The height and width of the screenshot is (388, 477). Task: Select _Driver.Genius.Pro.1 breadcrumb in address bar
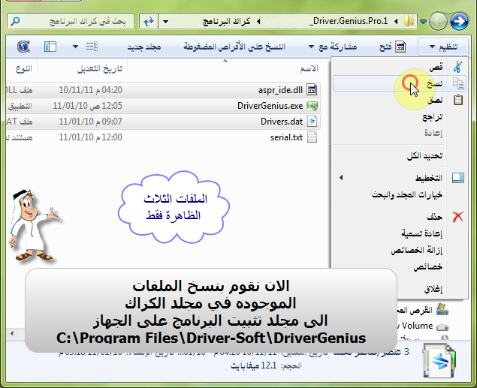[x=349, y=21]
